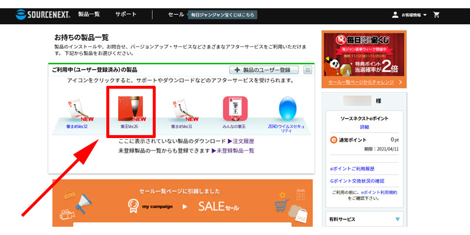
Task: Click the ZEROウイルスセキュリティ product label
Action: pyautogui.click(x=286, y=129)
